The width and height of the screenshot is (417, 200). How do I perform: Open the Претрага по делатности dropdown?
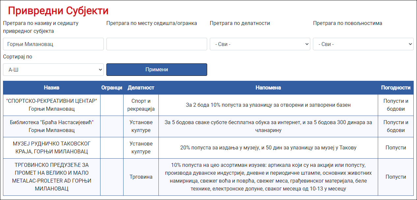point(260,44)
